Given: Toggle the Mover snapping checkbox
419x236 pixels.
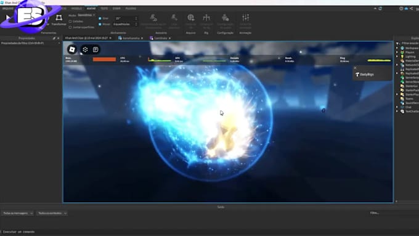Looking at the screenshot, I should tap(100, 24).
